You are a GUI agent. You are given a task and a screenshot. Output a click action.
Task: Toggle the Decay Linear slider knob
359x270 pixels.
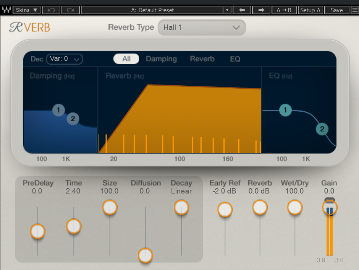point(181,207)
